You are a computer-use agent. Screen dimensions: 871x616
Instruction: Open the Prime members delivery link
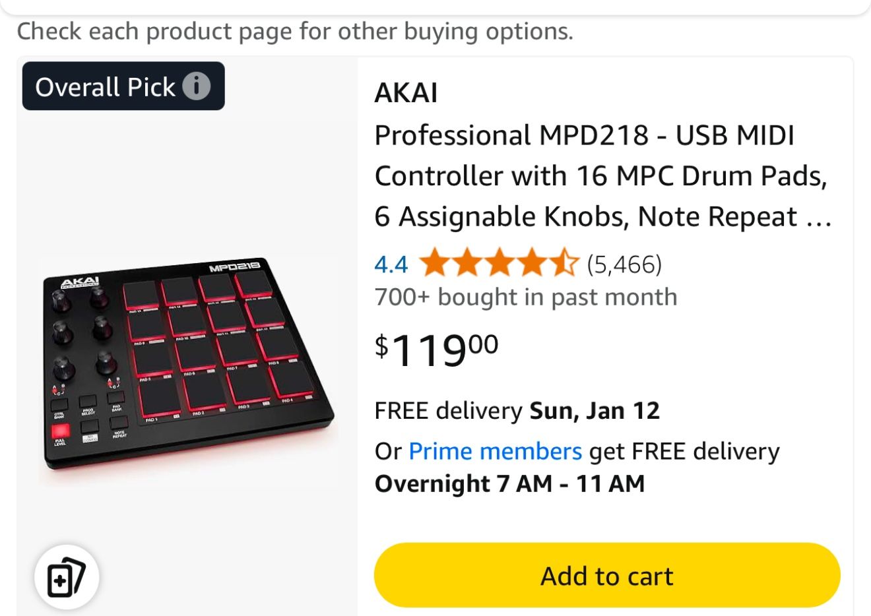tap(494, 450)
